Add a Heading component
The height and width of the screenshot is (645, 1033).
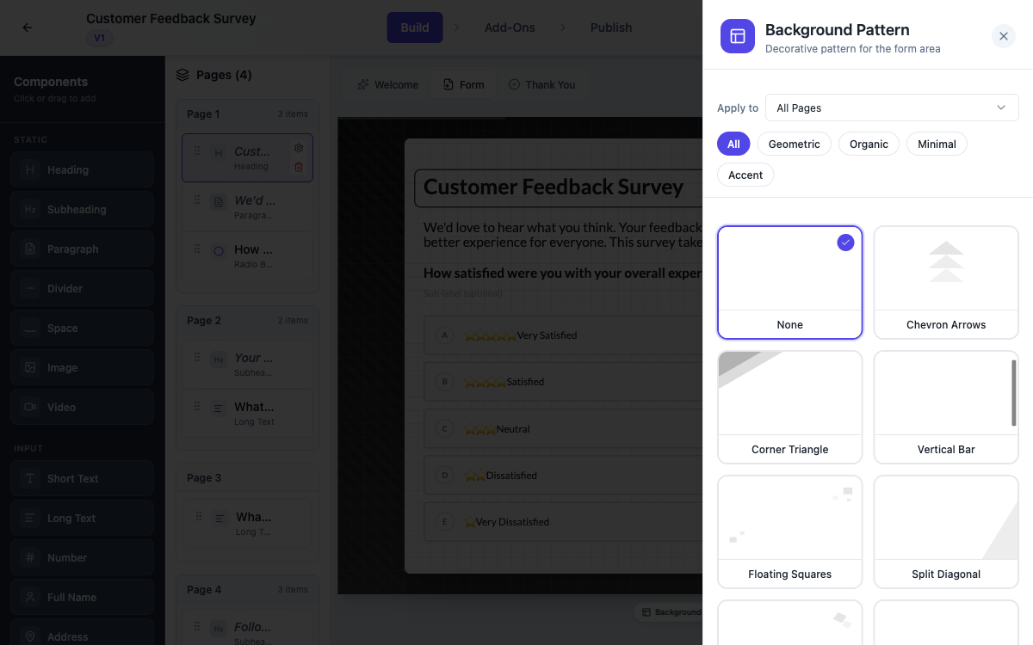tap(83, 170)
